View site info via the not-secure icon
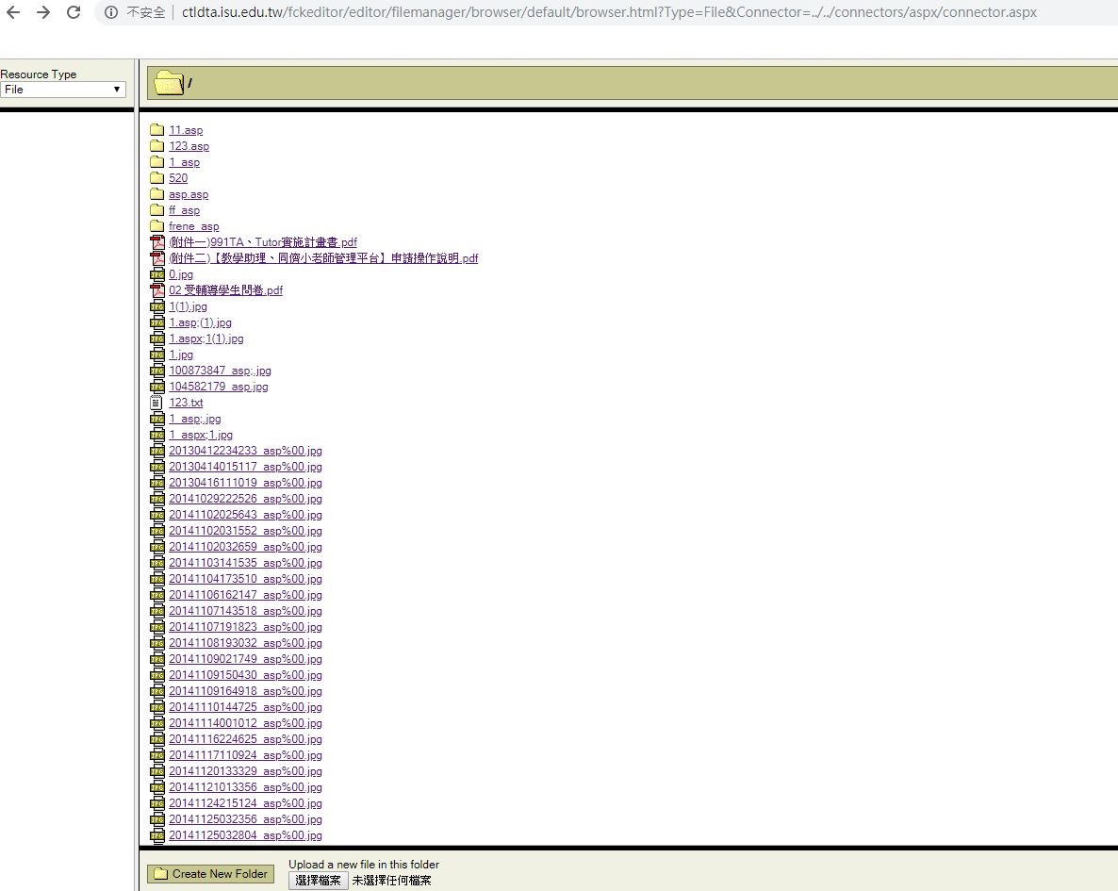The image size is (1118, 891). click(x=110, y=12)
